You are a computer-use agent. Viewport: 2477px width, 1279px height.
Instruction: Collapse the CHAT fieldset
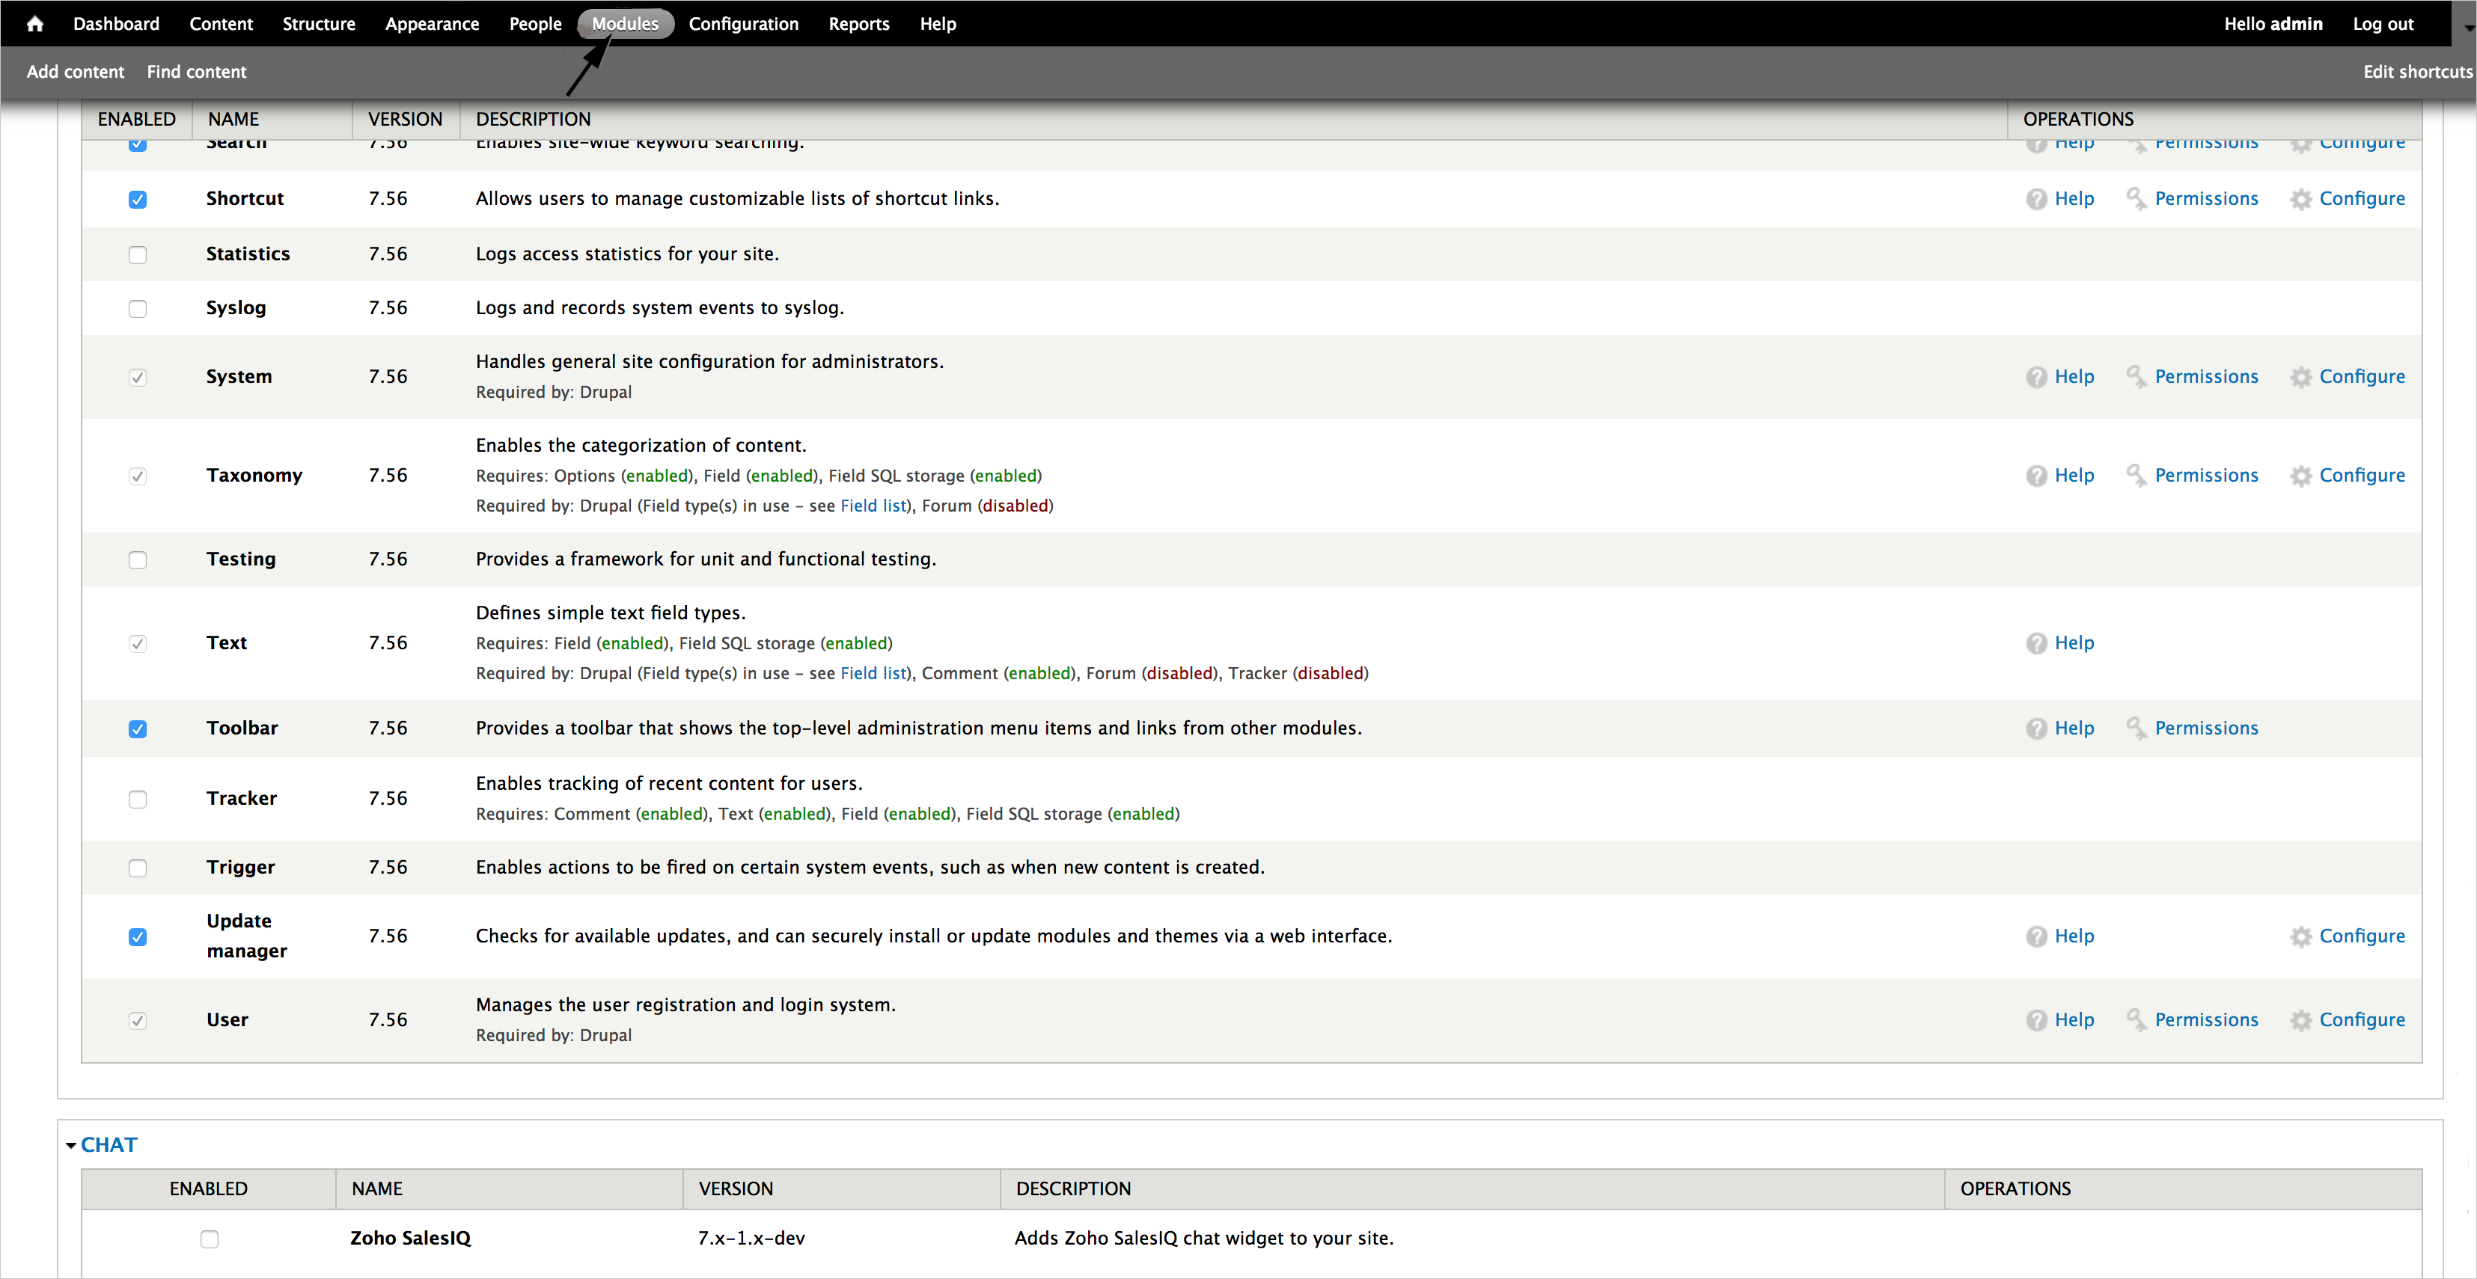[108, 1144]
